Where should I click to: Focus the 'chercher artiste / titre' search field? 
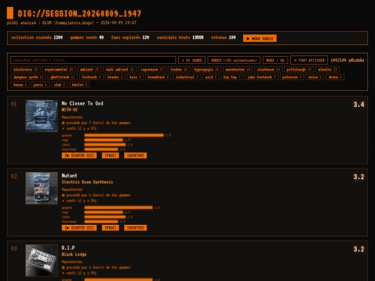93,60
